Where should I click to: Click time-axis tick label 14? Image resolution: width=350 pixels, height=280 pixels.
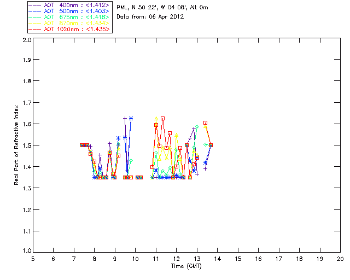[x=218, y=259]
